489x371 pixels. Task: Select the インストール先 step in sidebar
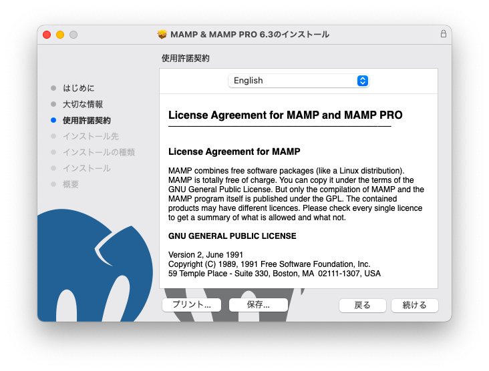[x=91, y=136]
